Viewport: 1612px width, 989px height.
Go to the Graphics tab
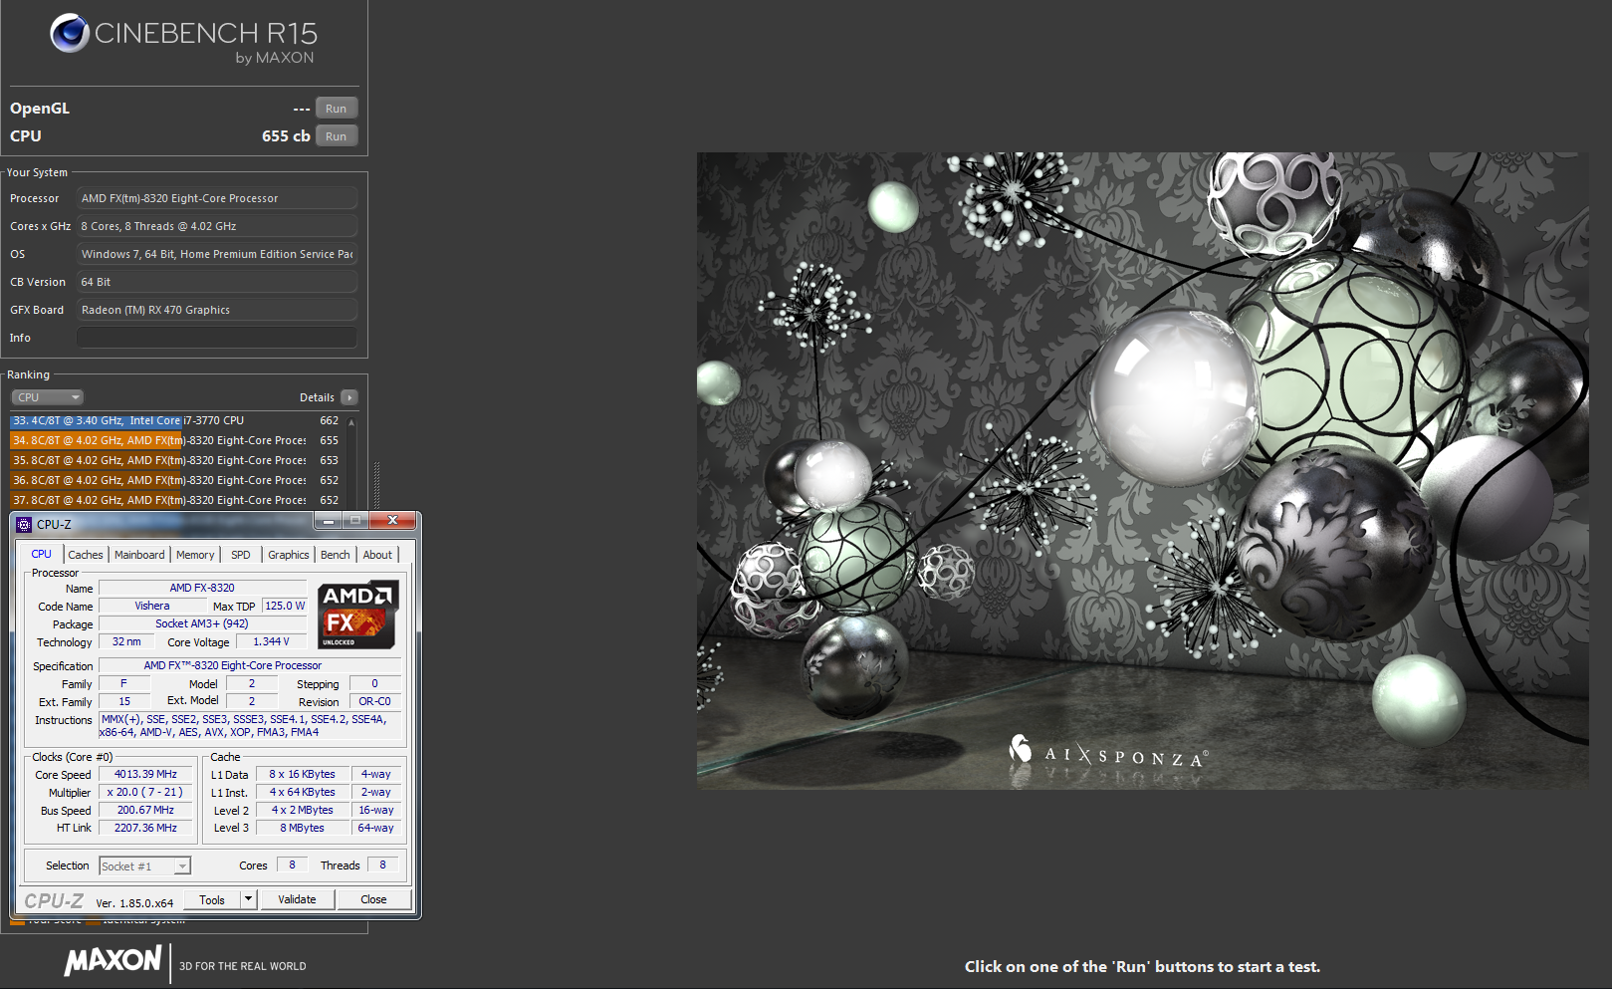pos(288,555)
